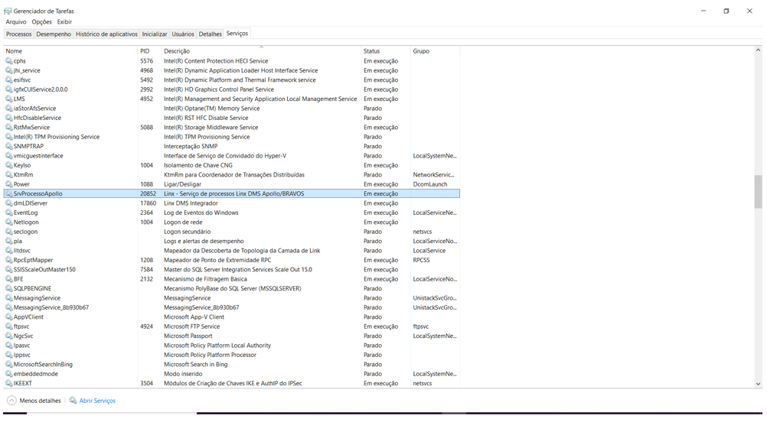Select the NgcSvc service name

[x=24, y=336]
